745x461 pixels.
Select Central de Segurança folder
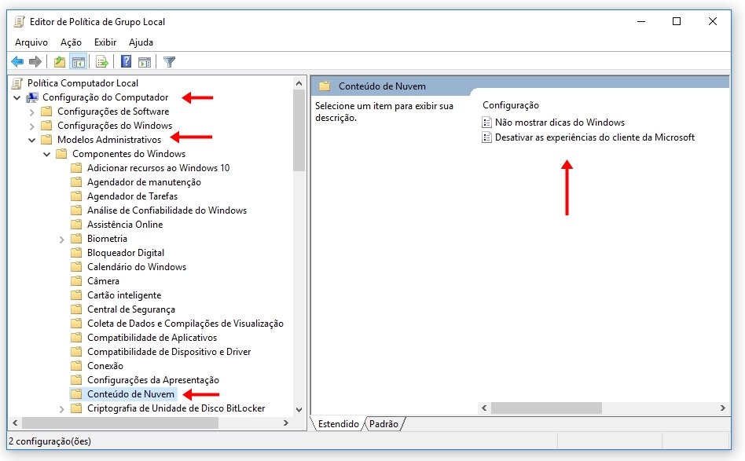131,309
